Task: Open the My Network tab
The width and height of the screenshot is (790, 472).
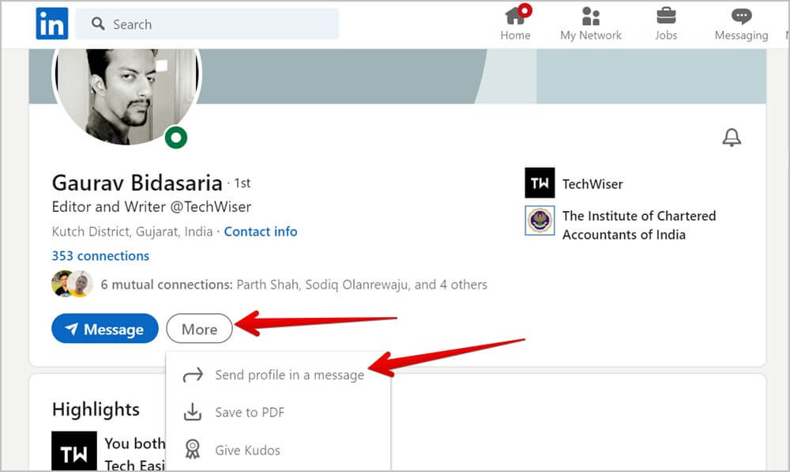Action: point(591,24)
